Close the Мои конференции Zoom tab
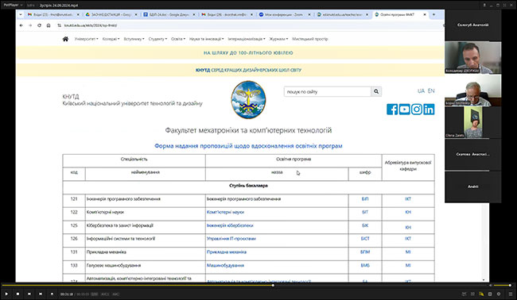This screenshot has width=517, height=300. (x=309, y=14)
